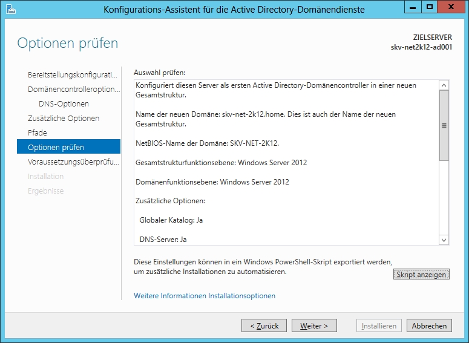Open the Zusätzliche Optionen step
The width and height of the screenshot is (469, 343).
64,119
